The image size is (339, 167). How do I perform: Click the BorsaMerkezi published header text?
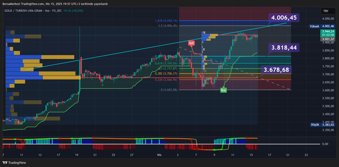55,4
